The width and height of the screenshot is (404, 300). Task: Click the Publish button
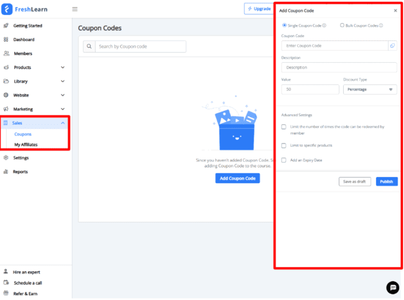(x=387, y=181)
